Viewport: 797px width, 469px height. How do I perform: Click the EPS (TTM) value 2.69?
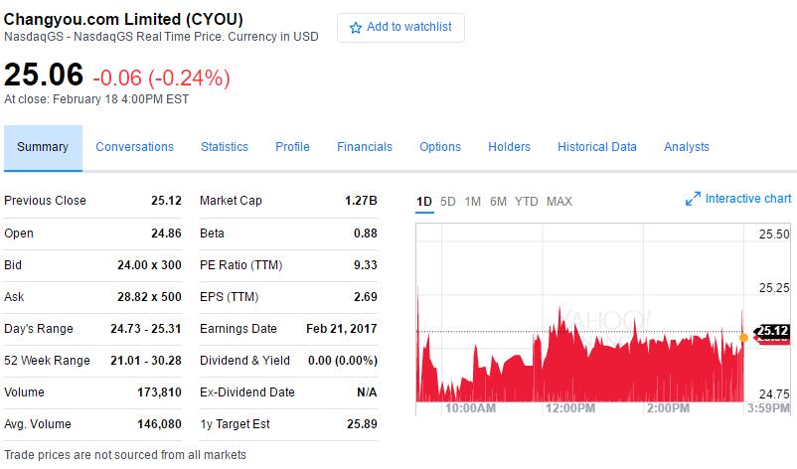tap(366, 297)
